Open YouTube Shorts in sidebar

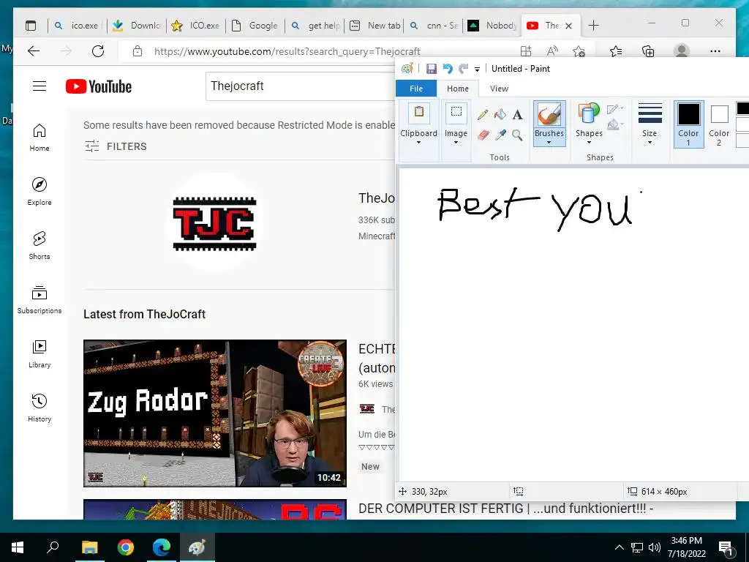pos(39,246)
